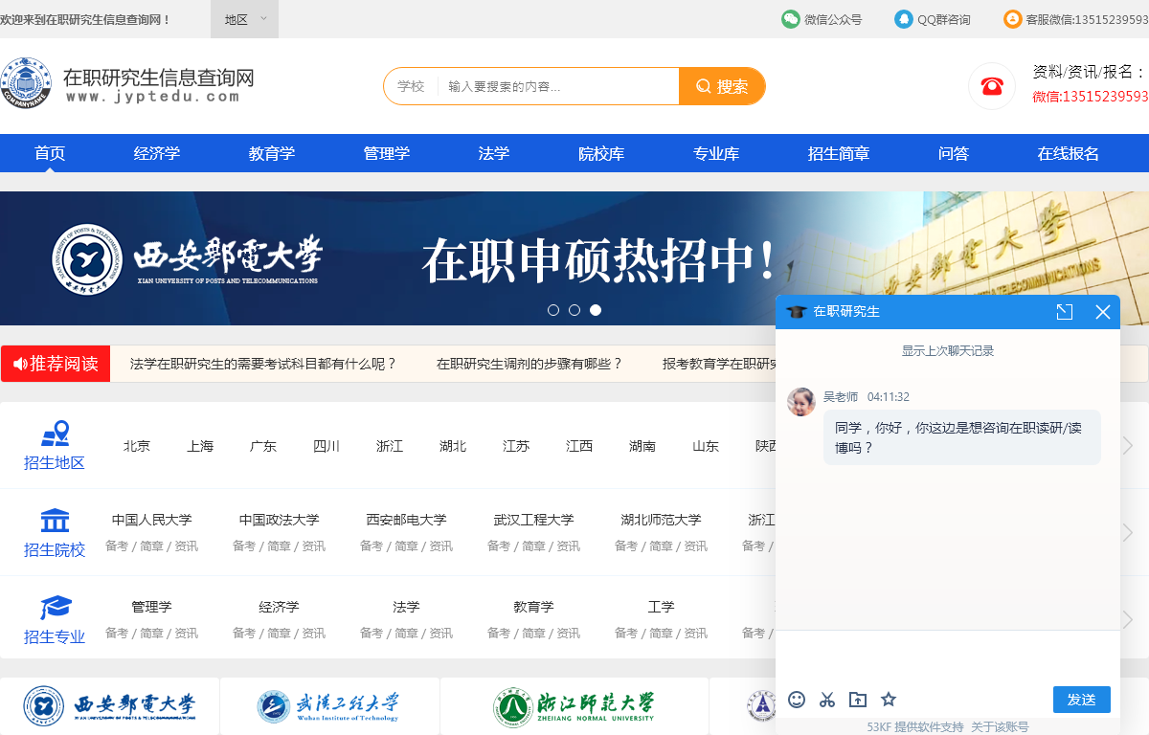Image resolution: width=1149 pixels, height=735 pixels.
Task: Open the 法学 navigation item
Action: [x=494, y=153]
